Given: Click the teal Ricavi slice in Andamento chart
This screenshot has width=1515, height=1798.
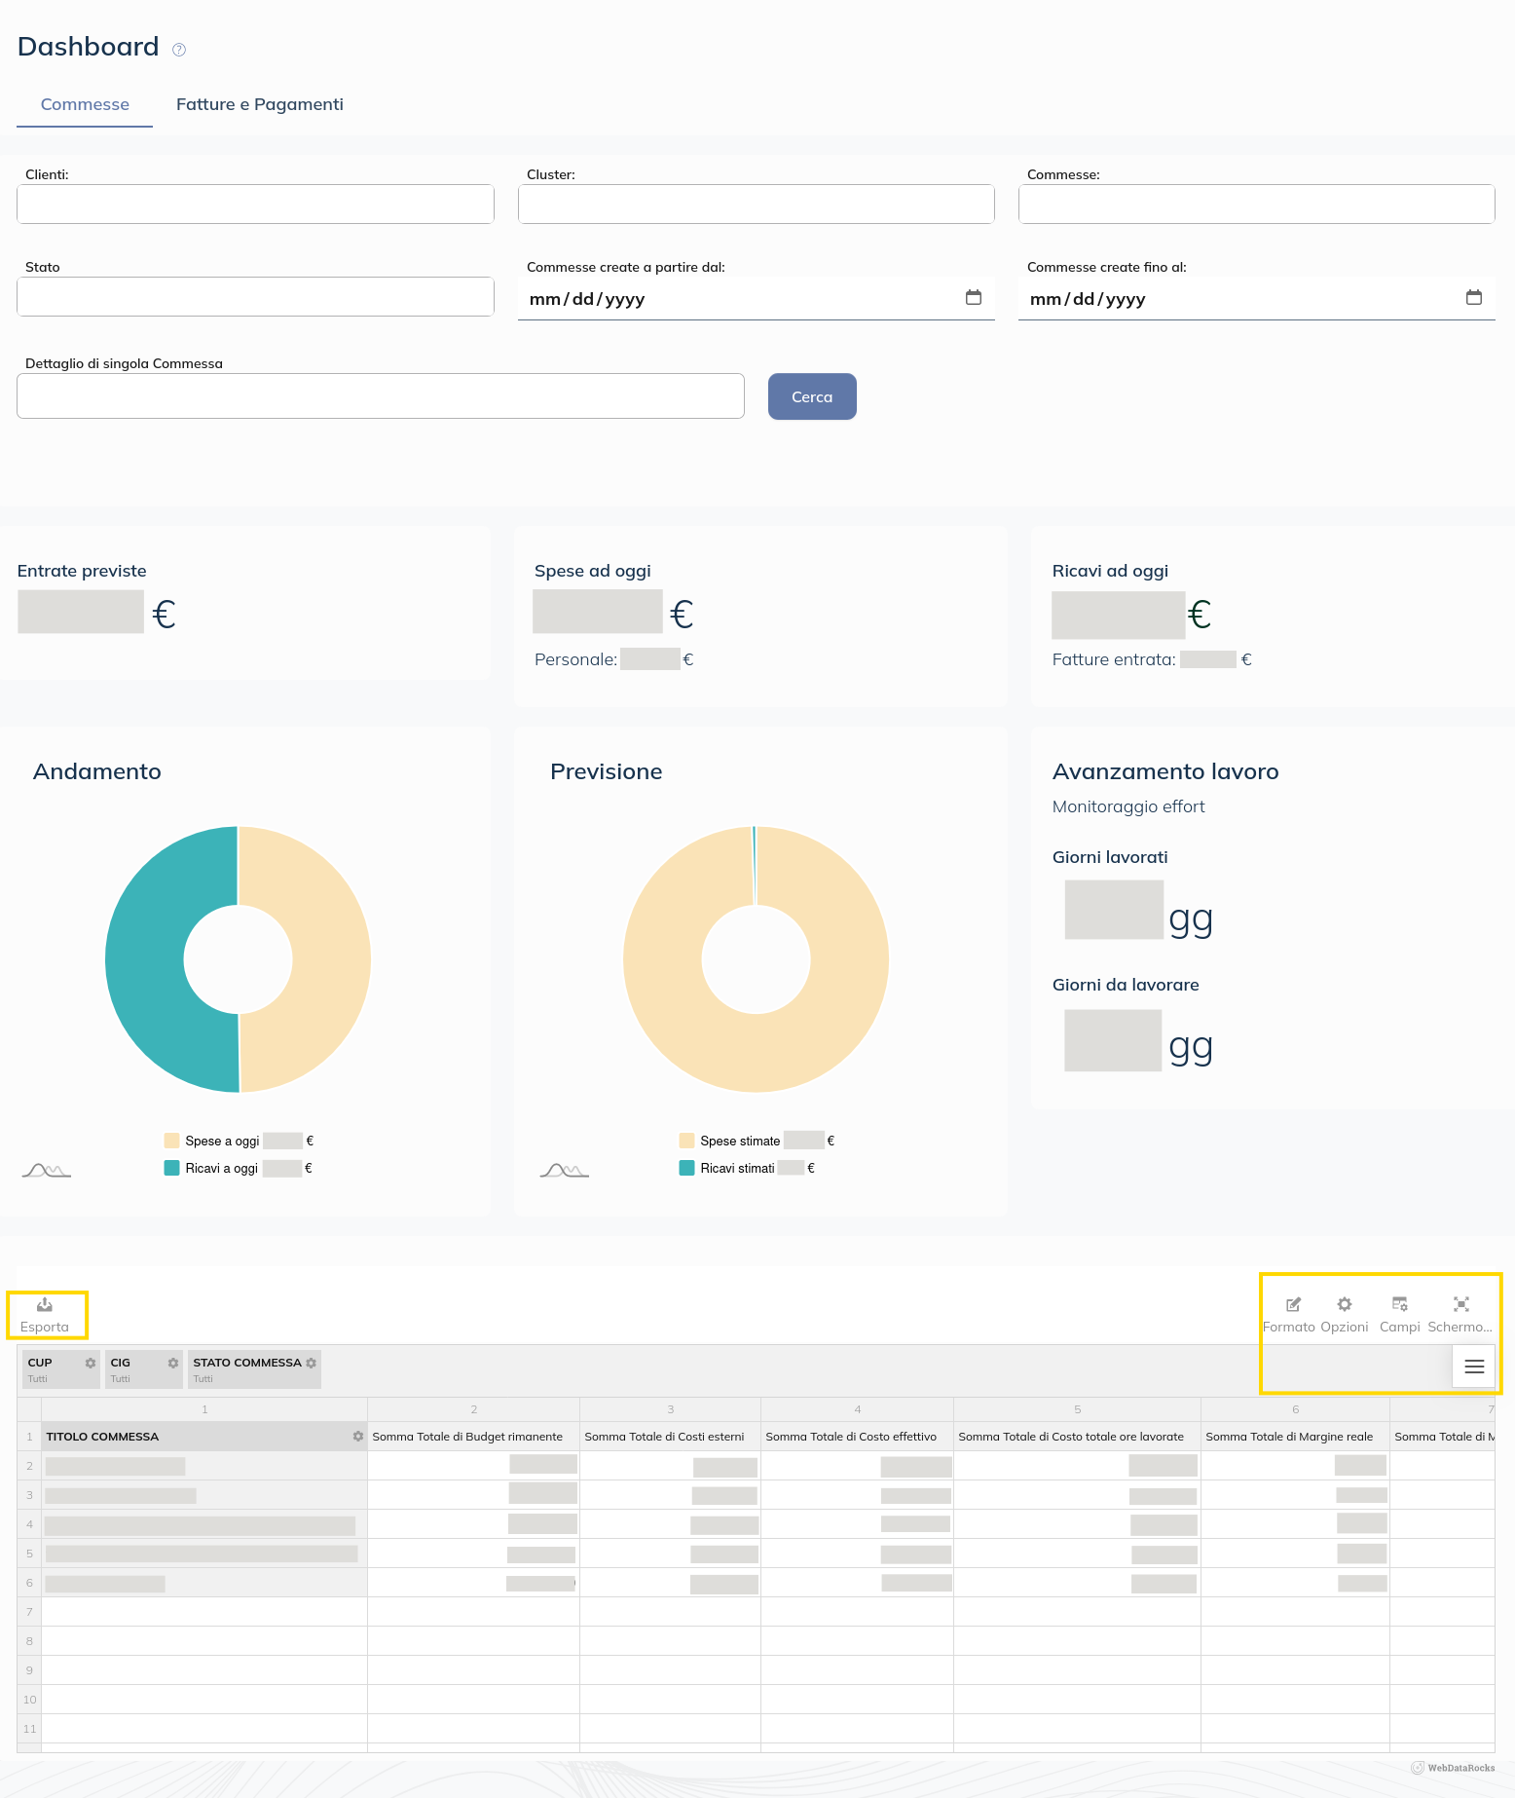Looking at the screenshot, I should 146,959.
